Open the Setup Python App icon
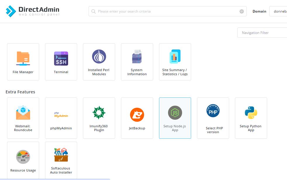Screen dimensions: 287x180 [x=251, y=113]
